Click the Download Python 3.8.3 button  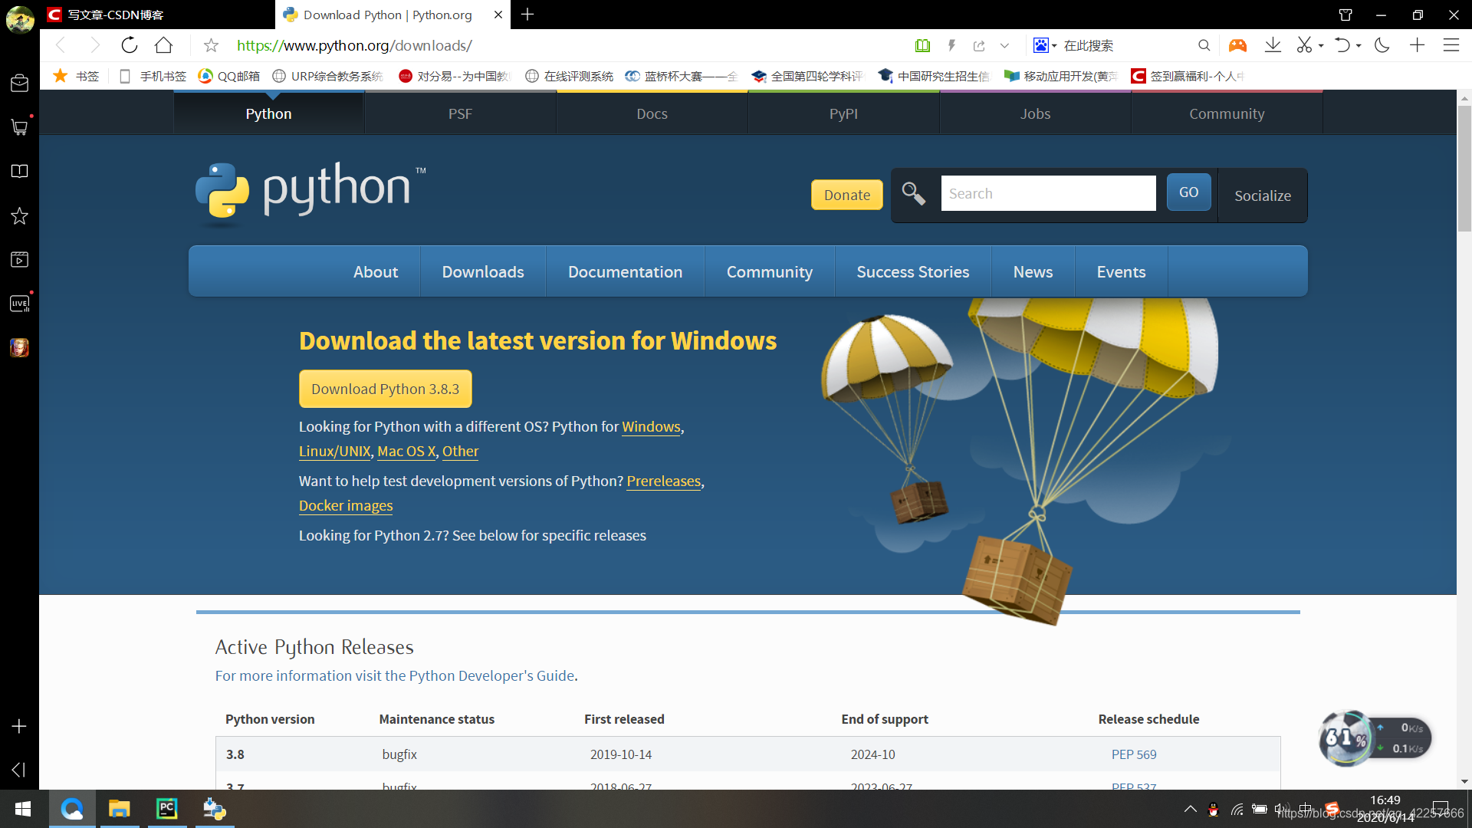[385, 389]
